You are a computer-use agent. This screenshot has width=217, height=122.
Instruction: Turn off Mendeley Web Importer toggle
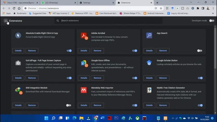[135, 105]
